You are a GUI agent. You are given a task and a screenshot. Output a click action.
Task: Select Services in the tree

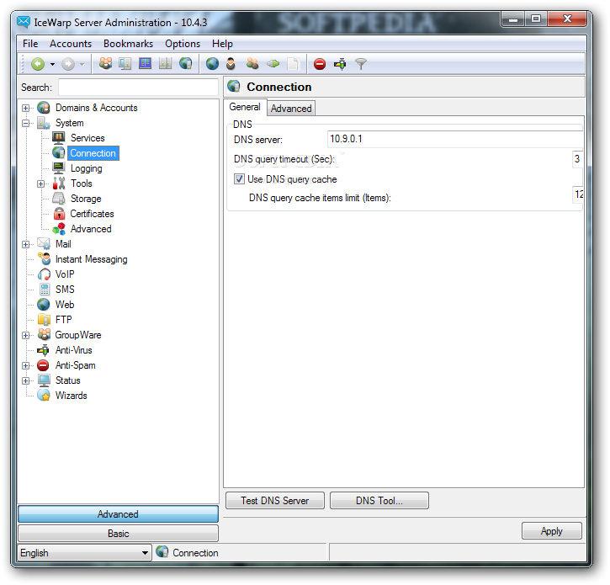(x=88, y=138)
